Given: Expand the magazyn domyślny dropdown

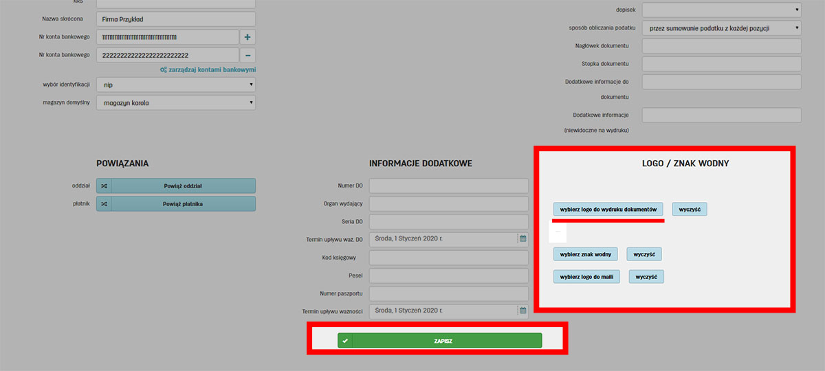Looking at the screenshot, I should coord(175,103).
